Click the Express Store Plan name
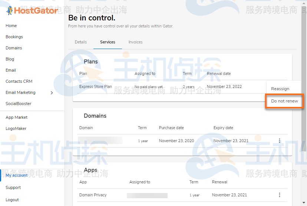307x206 pixels. [x=96, y=86]
